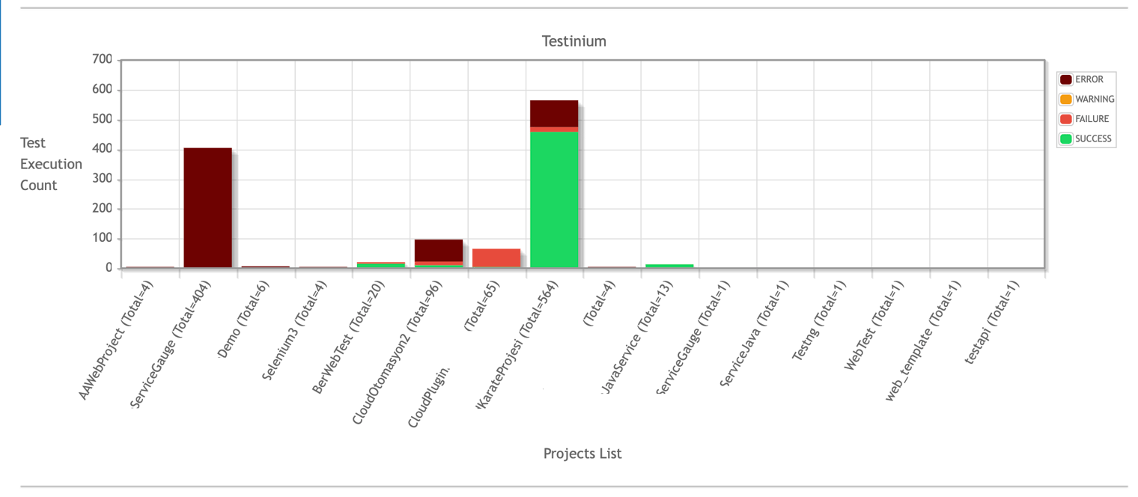Click the green BerWebTest (Total=20) bar
This screenshot has width=1138, height=497.
[381, 266]
